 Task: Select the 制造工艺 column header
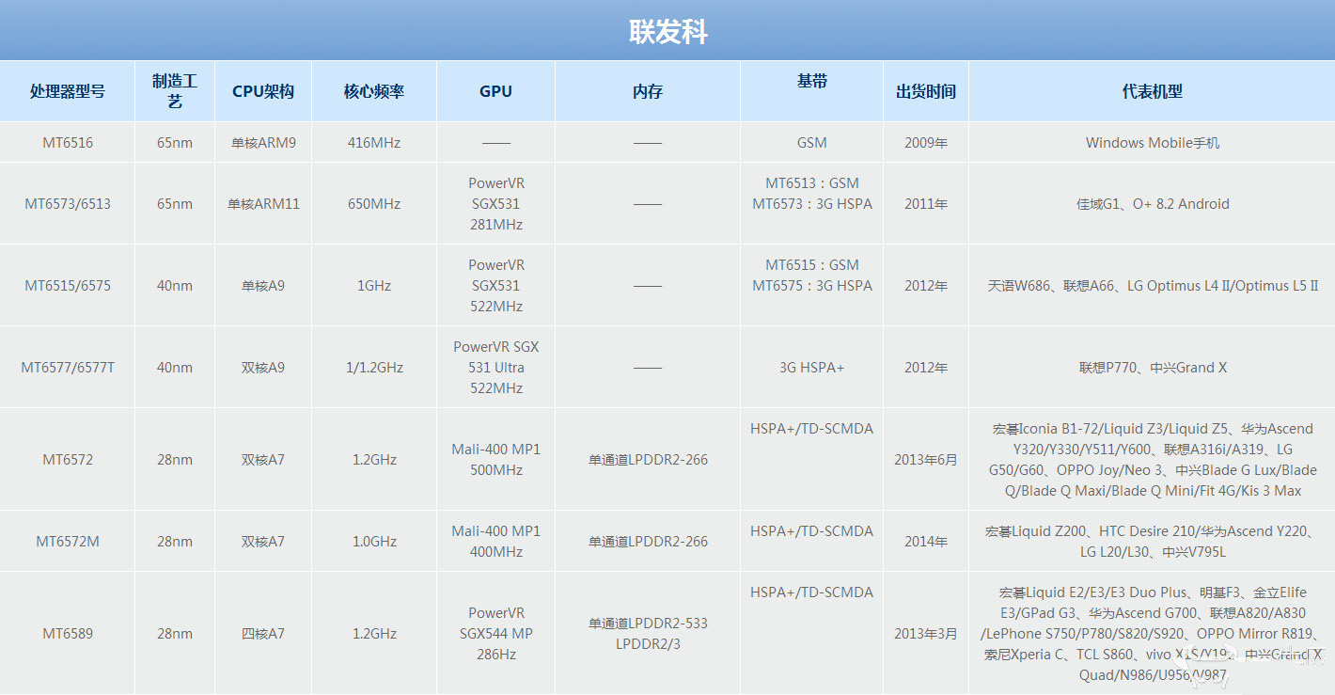(x=175, y=91)
